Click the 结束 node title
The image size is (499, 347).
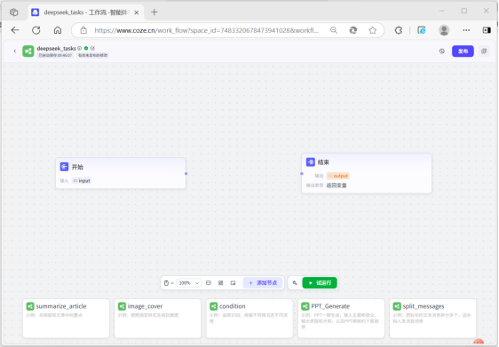point(323,162)
